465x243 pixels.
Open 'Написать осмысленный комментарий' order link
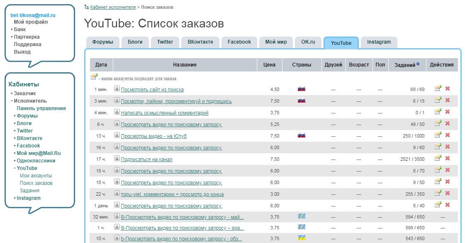tap(165, 113)
